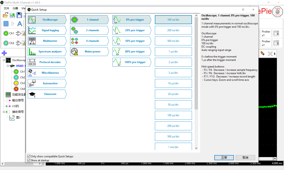Open the Multimeter setup category
Image resolution: width=284 pixels, height=170 pixels.
(x=47, y=41)
